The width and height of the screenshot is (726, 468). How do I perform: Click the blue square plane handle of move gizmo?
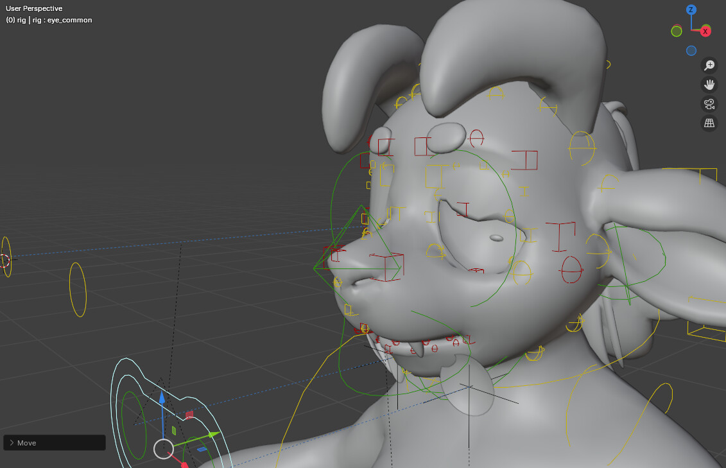(202, 449)
